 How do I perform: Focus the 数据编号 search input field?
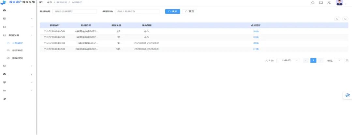click(x=75, y=11)
